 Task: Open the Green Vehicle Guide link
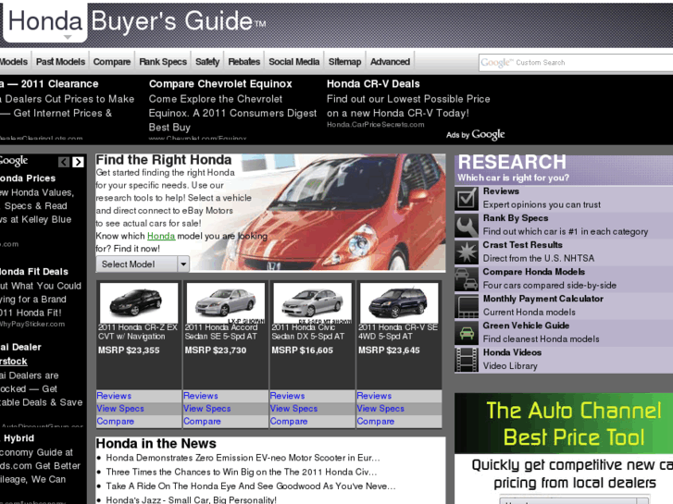pos(526,326)
